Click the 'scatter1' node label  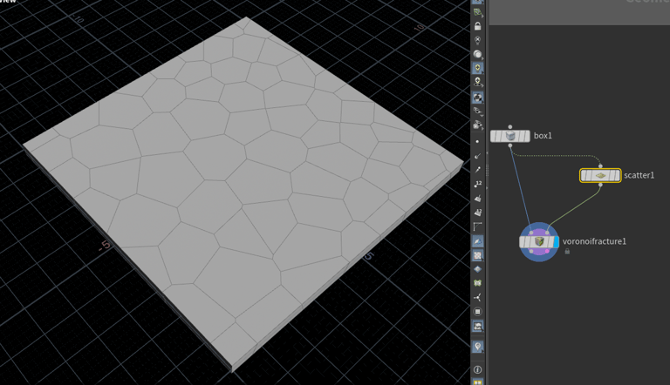coord(639,175)
